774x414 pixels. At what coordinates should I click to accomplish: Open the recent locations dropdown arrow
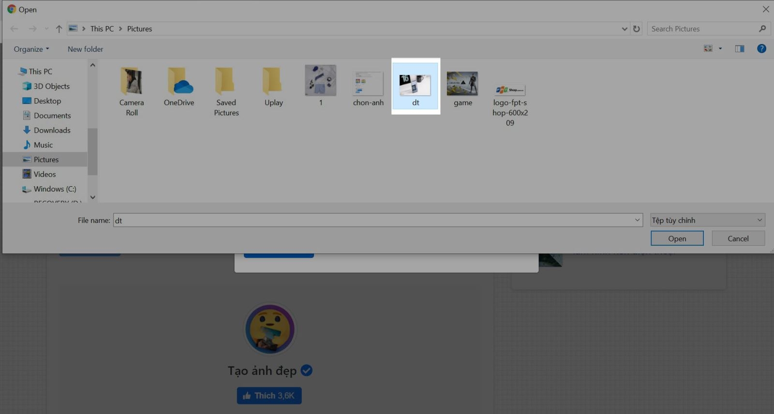[x=46, y=29]
